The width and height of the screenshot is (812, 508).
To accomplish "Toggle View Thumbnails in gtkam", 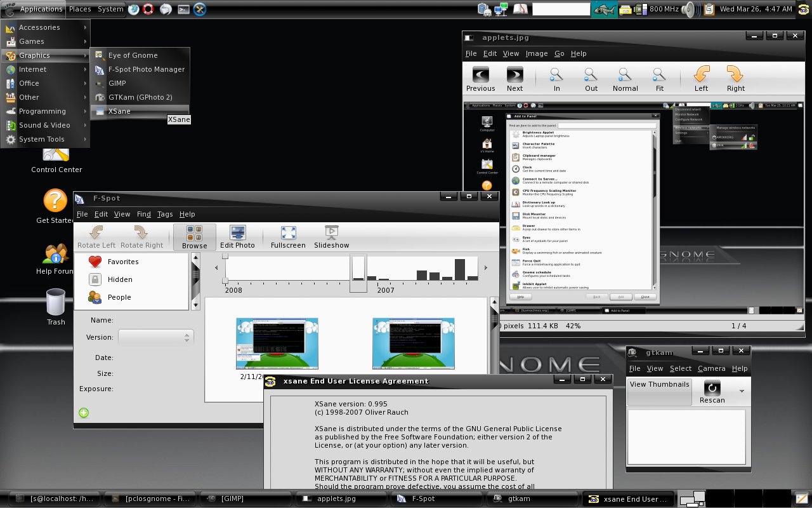I will [659, 392].
